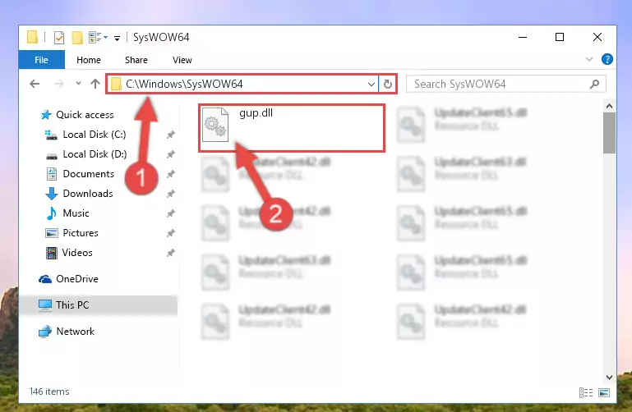The image size is (632, 412).
Task: Switch to the View ribbon tab
Action: [182, 60]
